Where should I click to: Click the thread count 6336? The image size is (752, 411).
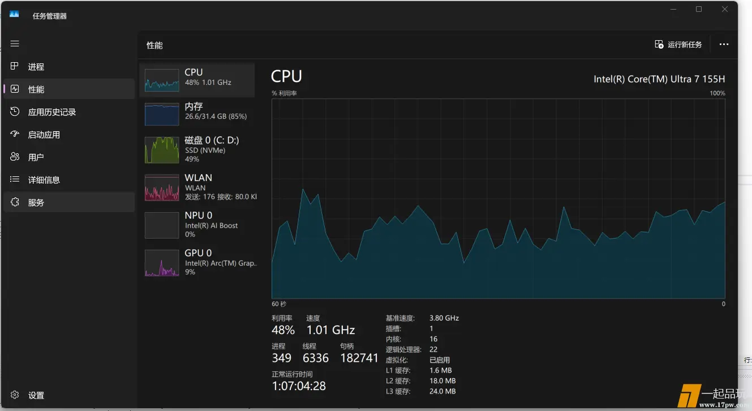[316, 357]
